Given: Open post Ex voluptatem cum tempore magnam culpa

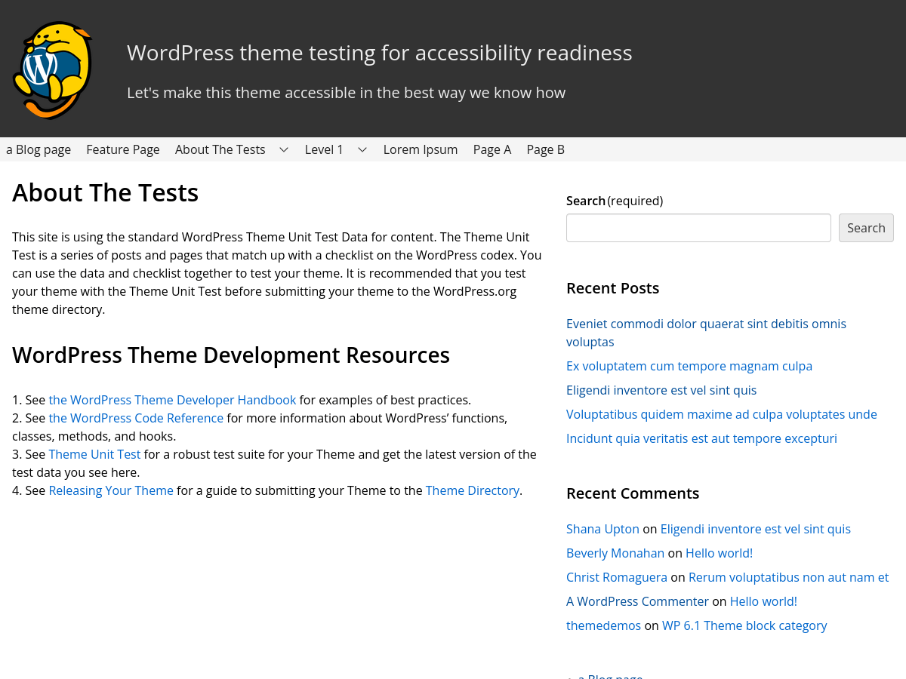Looking at the screenshot, I should [689, 366].
